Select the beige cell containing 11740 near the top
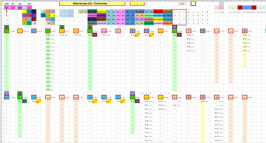Image resolution: width=266 pixels, height=143 pixels. 182,4
